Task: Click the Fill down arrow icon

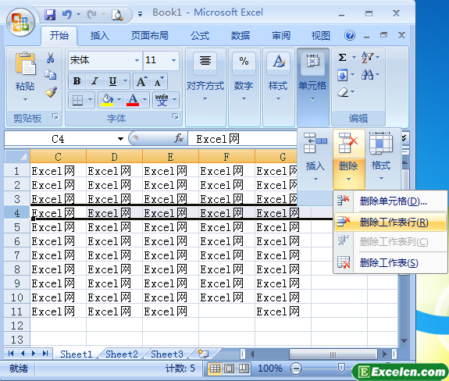Action: point(343,75)
